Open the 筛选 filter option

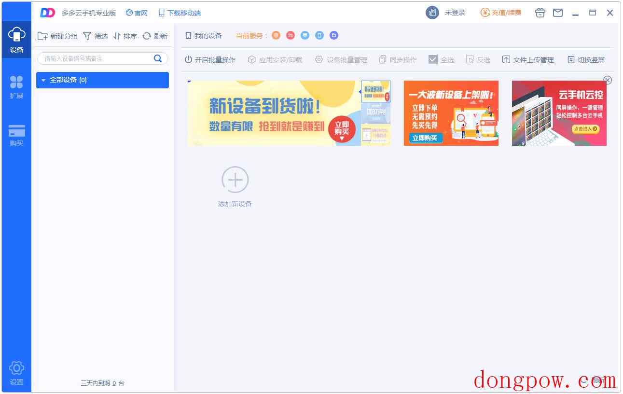coord(96,36)
